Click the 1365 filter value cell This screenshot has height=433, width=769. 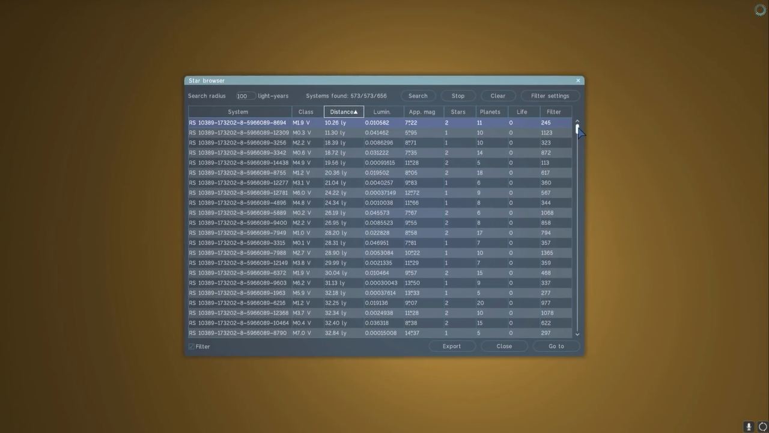tap(556, 253)
